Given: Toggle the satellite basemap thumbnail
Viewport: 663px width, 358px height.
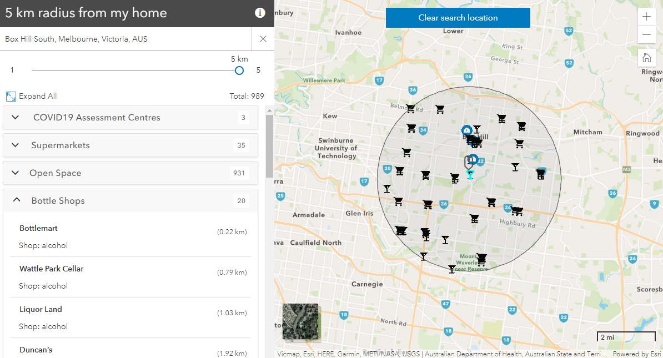Looking at the screenshot, I should pos(300,321).
